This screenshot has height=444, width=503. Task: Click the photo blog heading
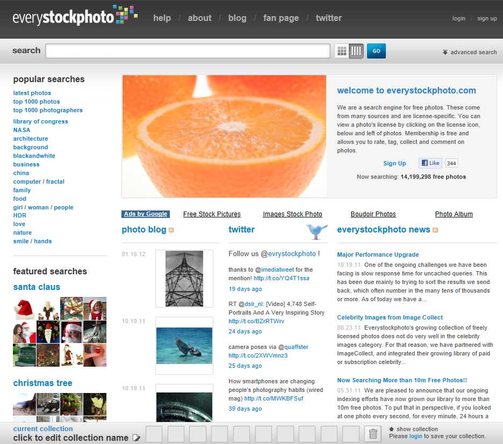click(x=144, y=230)
